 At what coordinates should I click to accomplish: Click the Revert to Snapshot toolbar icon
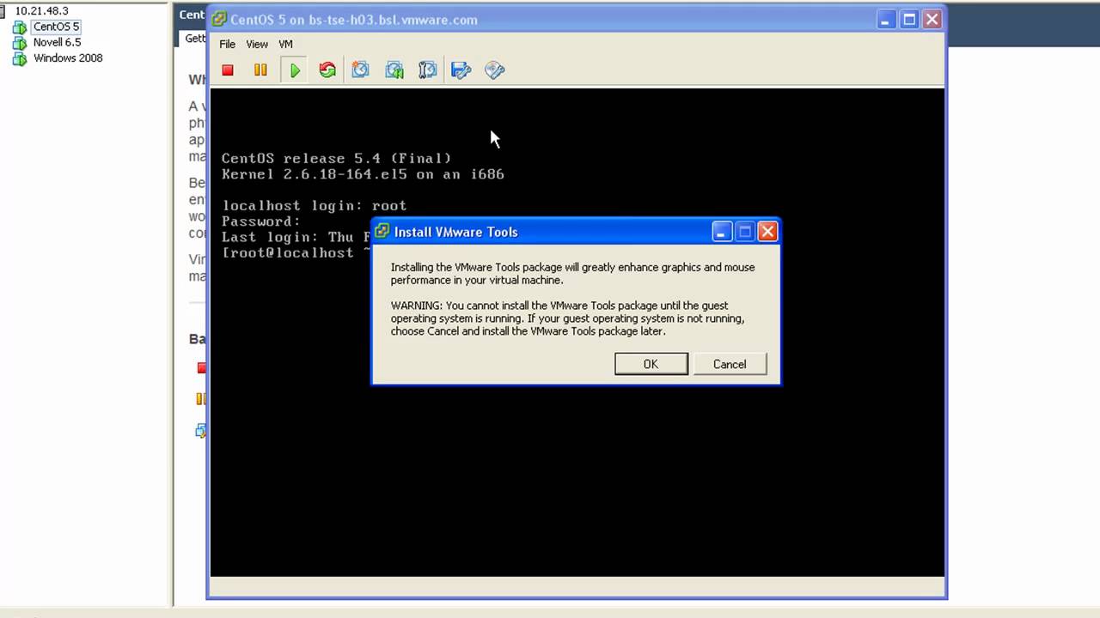[x=394, y=70]
